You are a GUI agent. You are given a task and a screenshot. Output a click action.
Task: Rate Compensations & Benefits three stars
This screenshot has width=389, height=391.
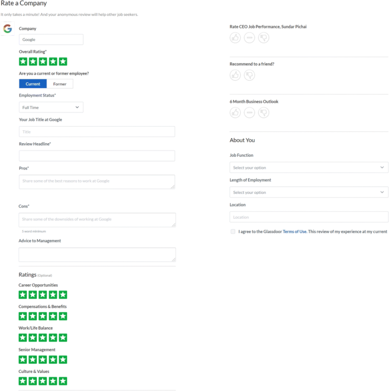click(43, 316)
